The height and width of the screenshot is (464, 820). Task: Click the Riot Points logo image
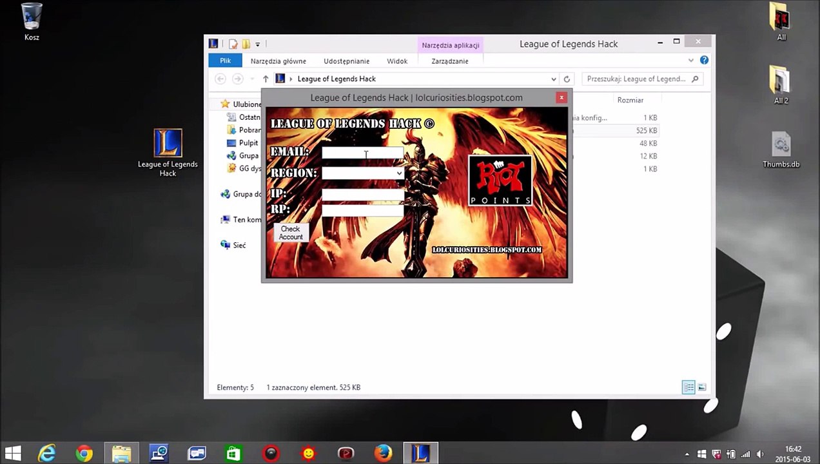point(500,180)
